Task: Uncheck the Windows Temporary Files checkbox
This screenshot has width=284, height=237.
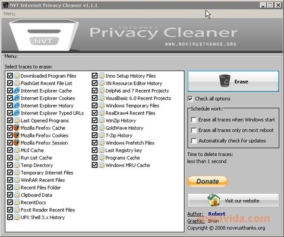Action: (94, 105)
